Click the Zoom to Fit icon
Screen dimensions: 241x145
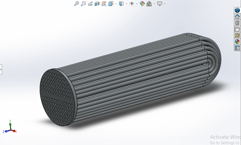pos(77,4)
